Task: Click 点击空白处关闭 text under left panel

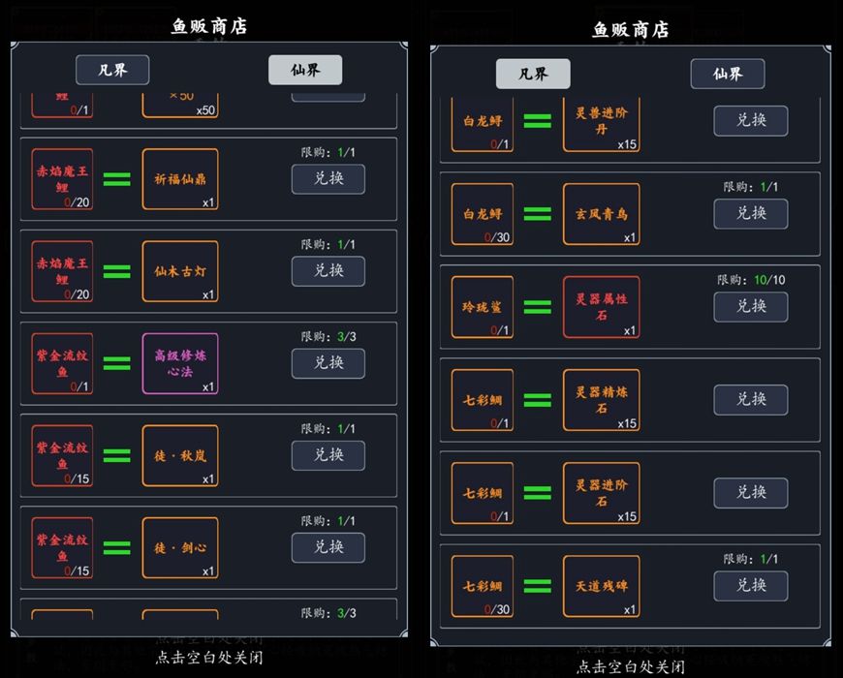Action: (209, 658)
